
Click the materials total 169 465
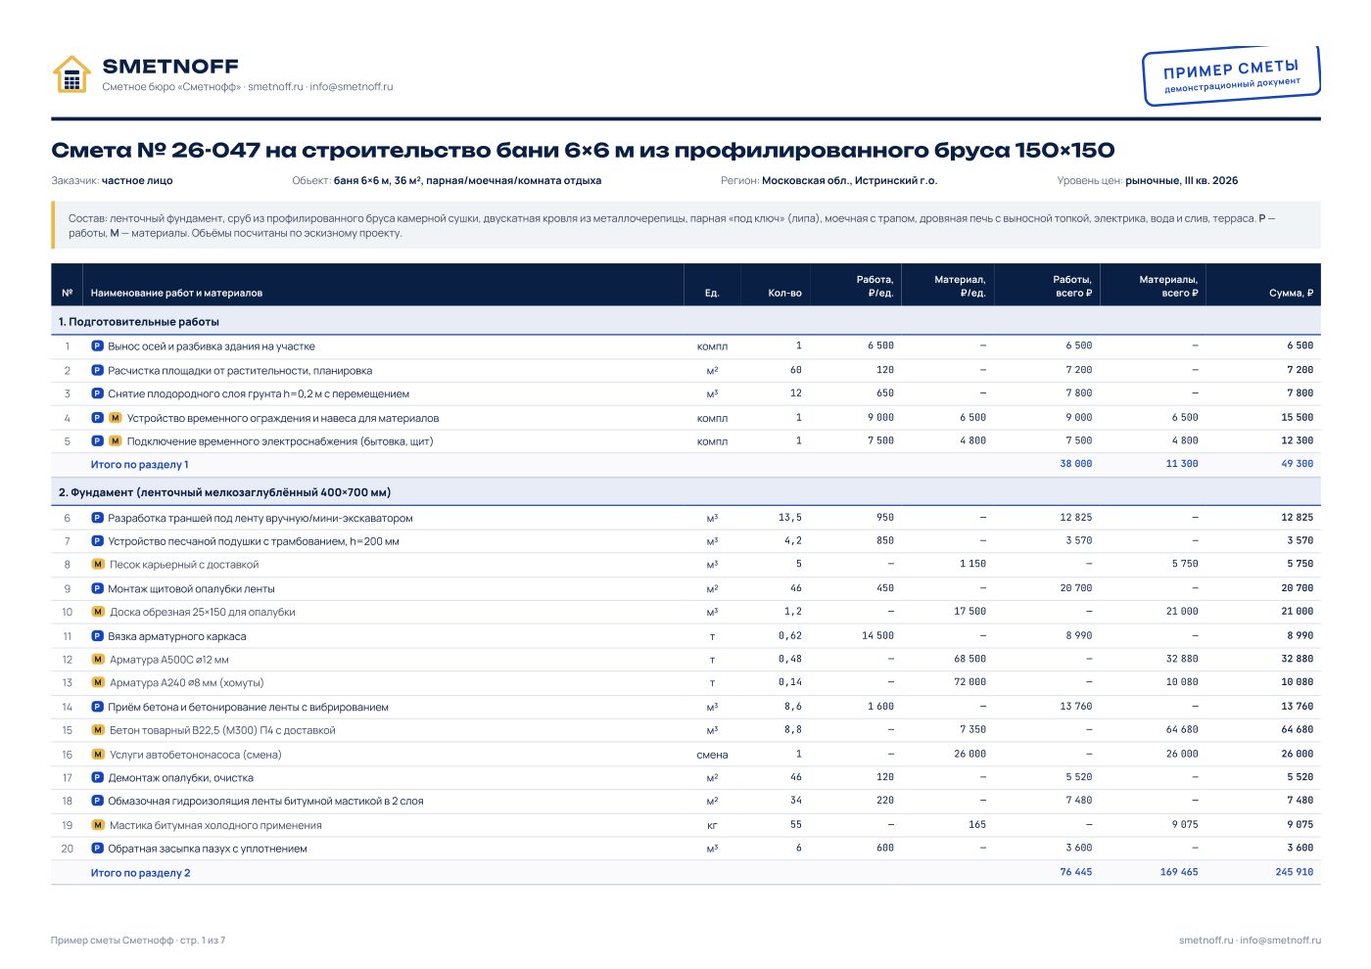tap(1179, 872)
